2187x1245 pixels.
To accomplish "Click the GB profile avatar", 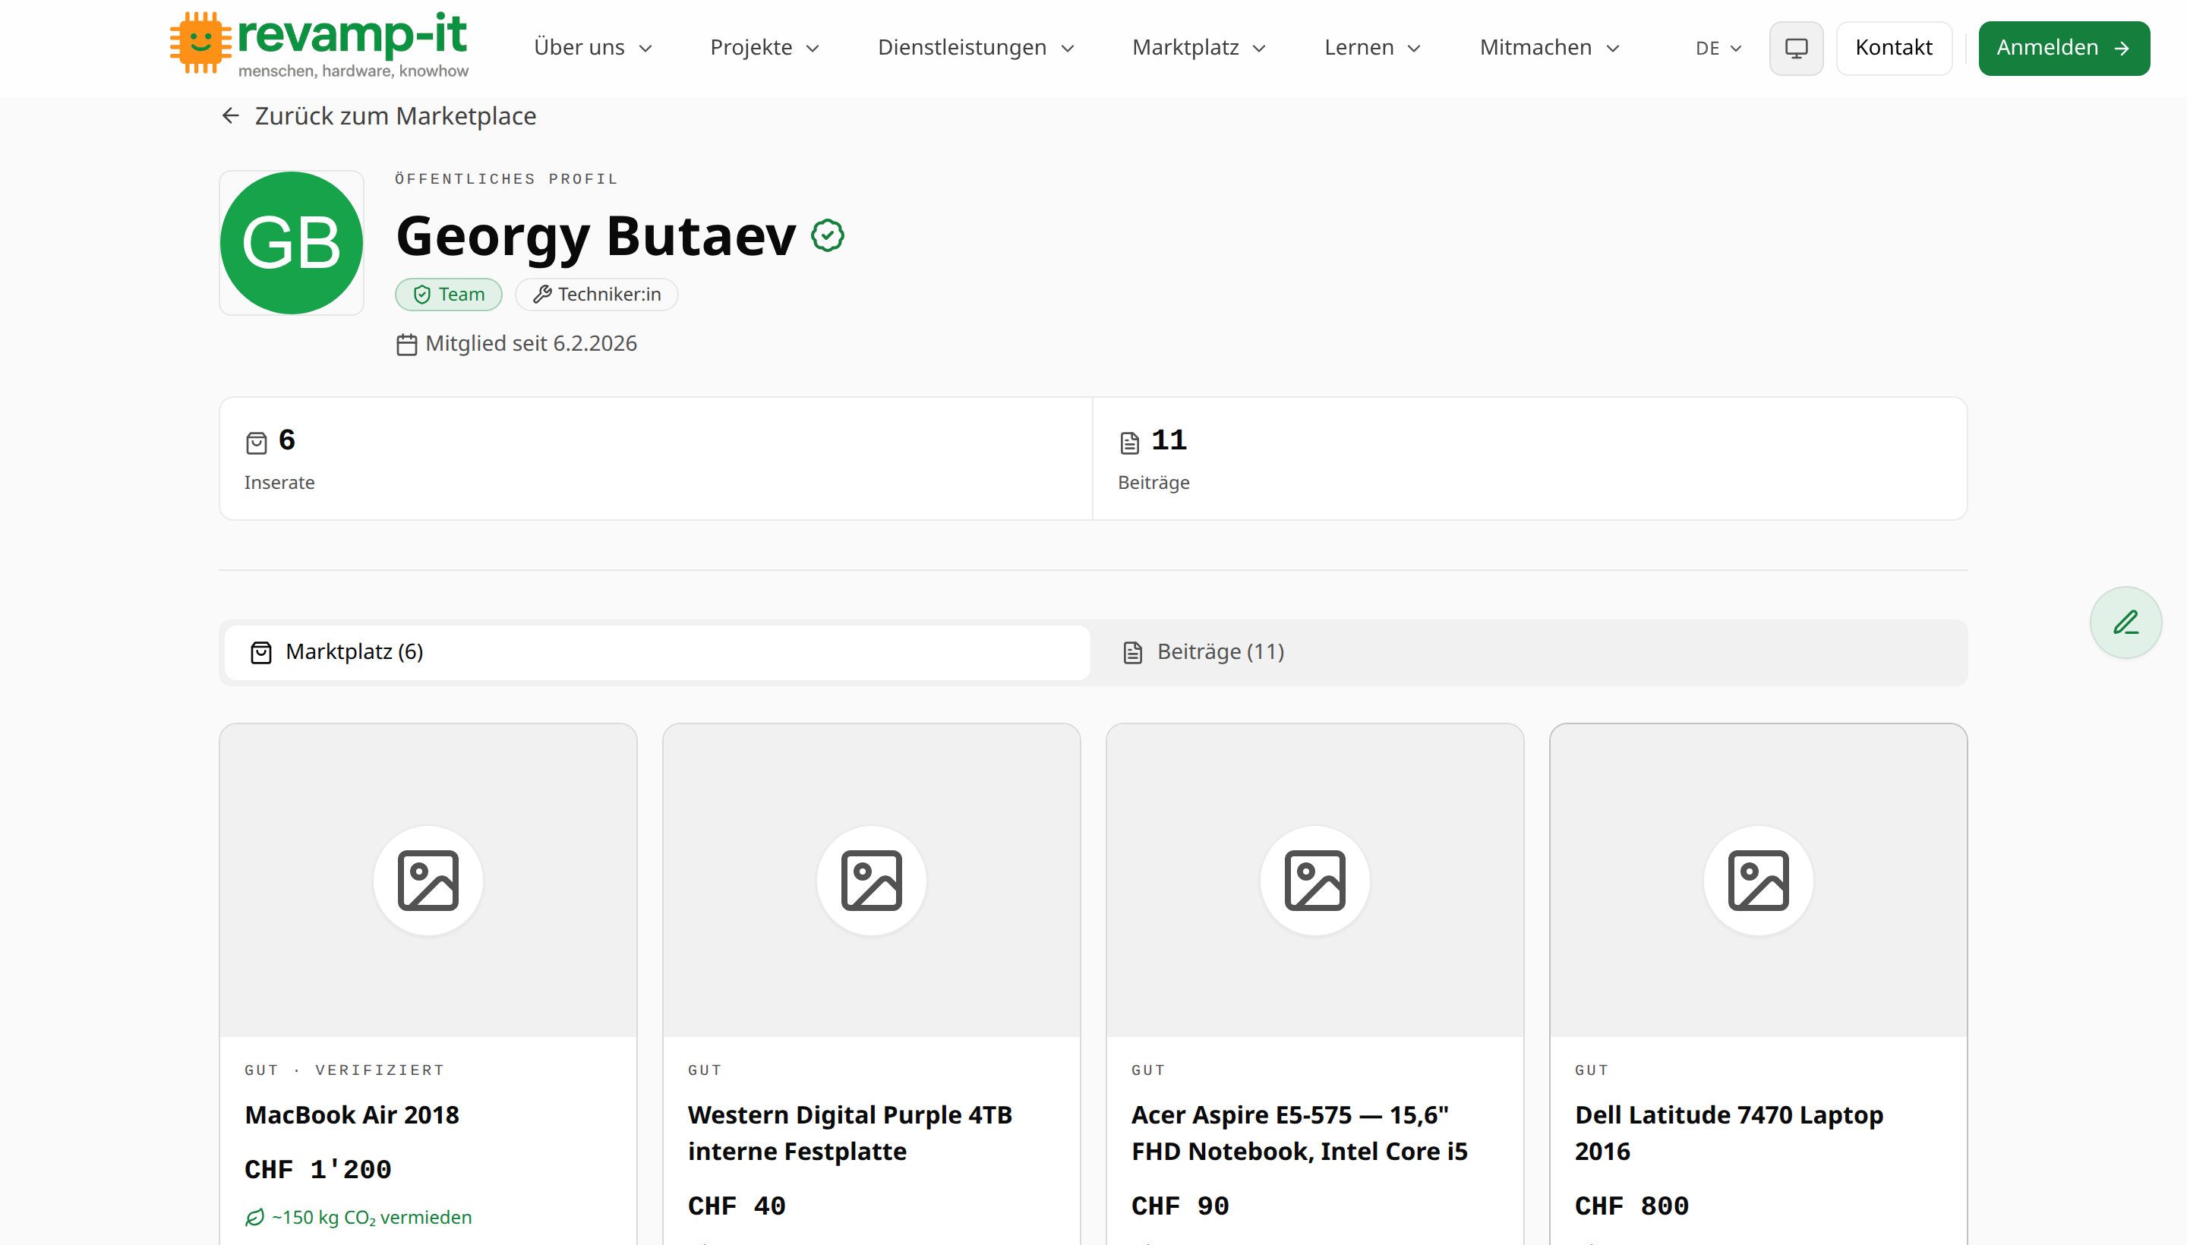I will tap(292, 243).
